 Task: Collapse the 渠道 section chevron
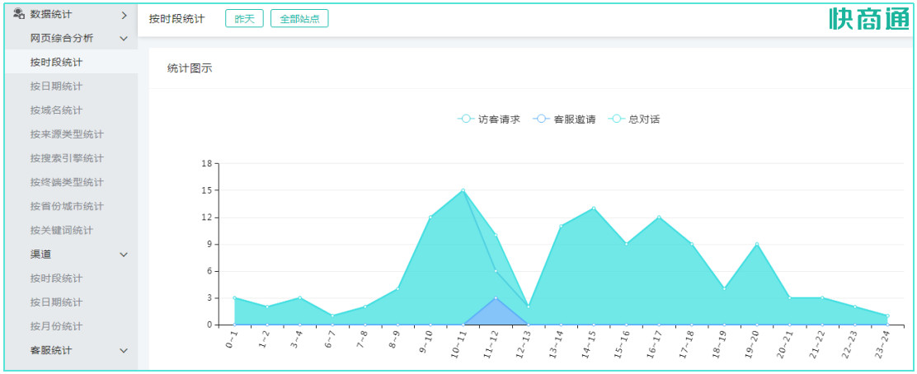point(124,255)
